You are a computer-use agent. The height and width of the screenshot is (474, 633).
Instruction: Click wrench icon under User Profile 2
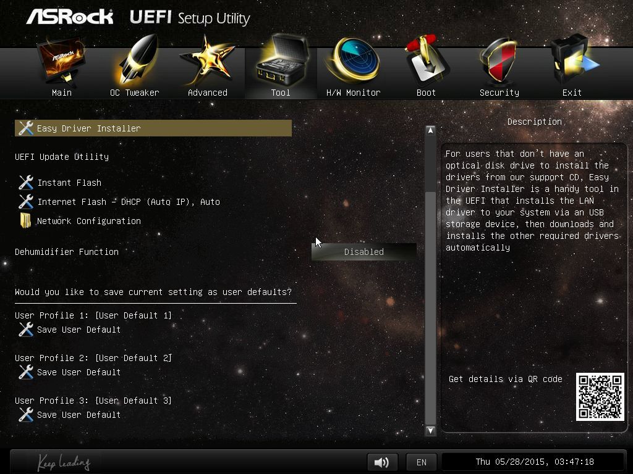[x=26, y=372]
